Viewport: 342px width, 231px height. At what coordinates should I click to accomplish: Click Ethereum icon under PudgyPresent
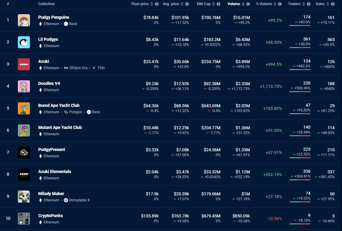40,156
